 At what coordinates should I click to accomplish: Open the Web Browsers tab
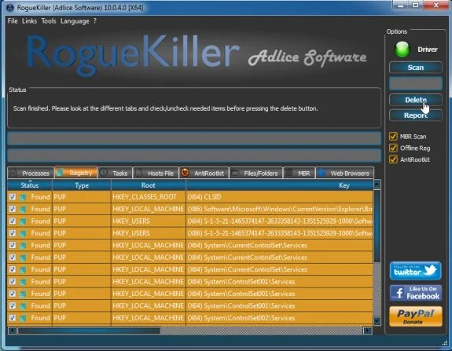(x=345, y=173)
